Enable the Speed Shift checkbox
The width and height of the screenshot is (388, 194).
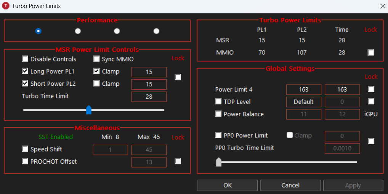tap(25, 149)
